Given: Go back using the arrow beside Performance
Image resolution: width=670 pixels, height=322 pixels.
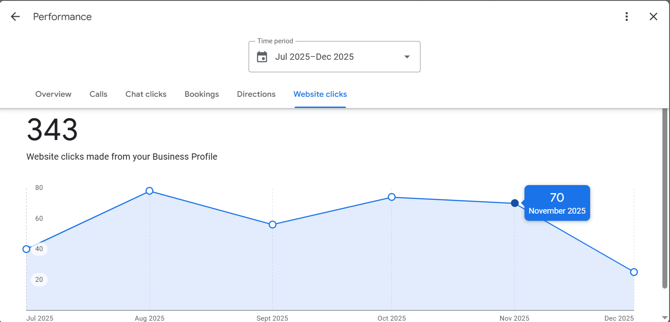Looking at the screenshot, I should (x=15, y=17).
